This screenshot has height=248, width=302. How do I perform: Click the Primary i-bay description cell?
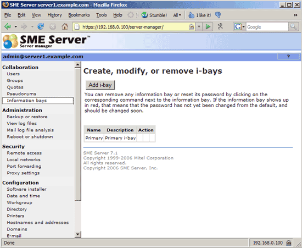(x=120, y=138)
